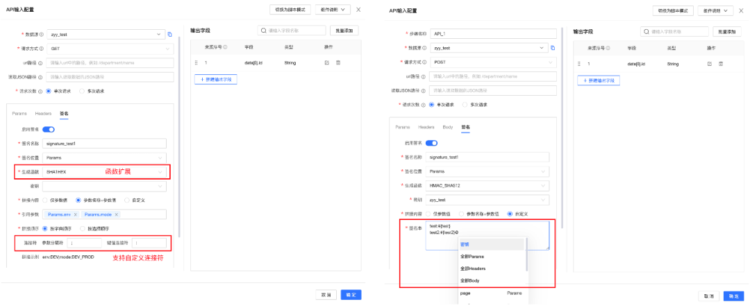This screenshot has height=306, width=750.
Task: Edit data[0].id row in right dialog
Action: click(710, 64)
